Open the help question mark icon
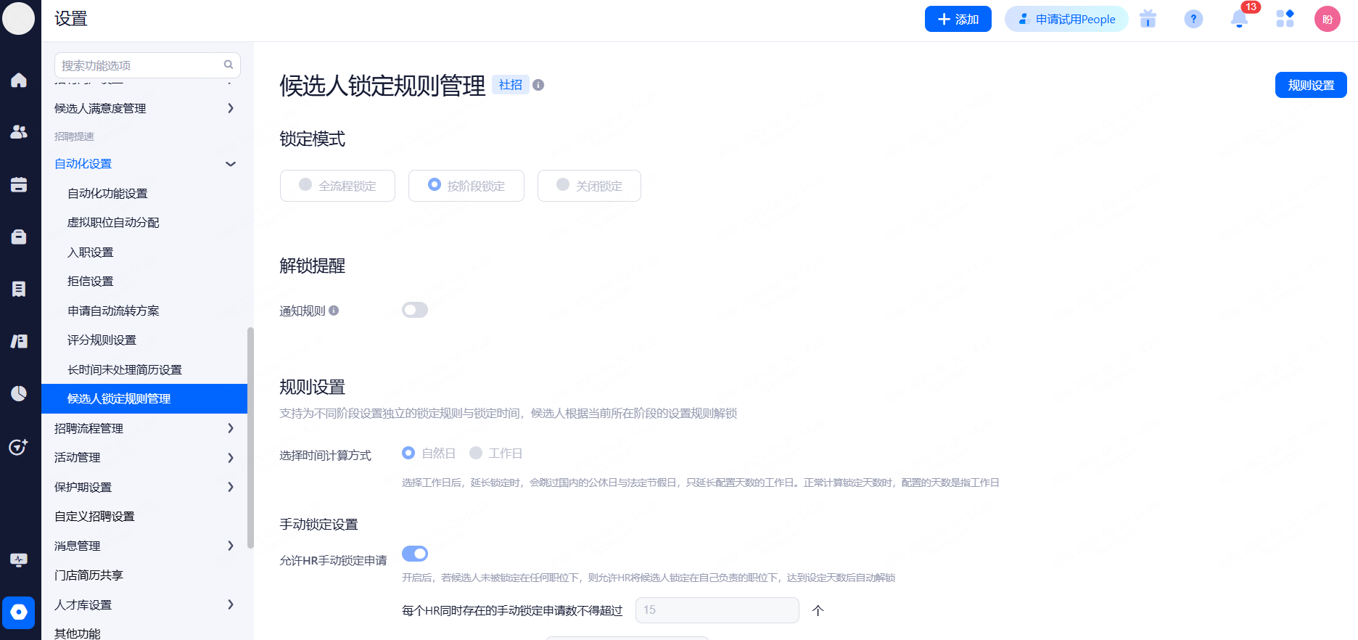Viewport: 1358px width, 640px height. click(1193, 20)
